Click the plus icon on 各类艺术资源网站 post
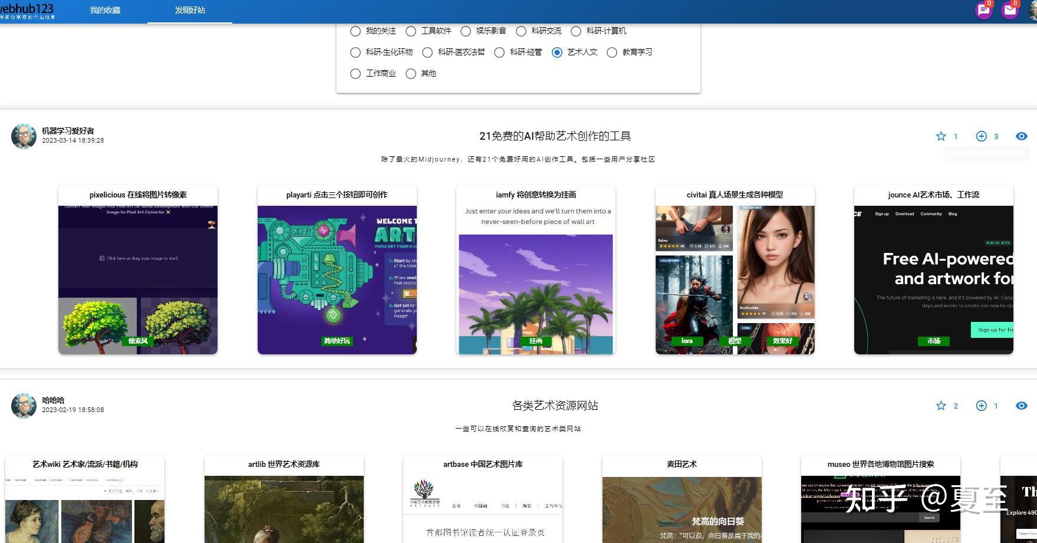Viewport: 1037px width, 543px height. (980, 406)
